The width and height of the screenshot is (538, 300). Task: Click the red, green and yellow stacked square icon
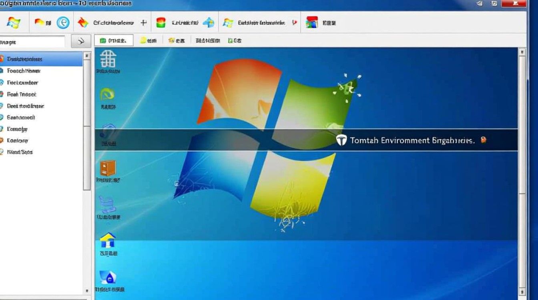click(x=161, y=23)
